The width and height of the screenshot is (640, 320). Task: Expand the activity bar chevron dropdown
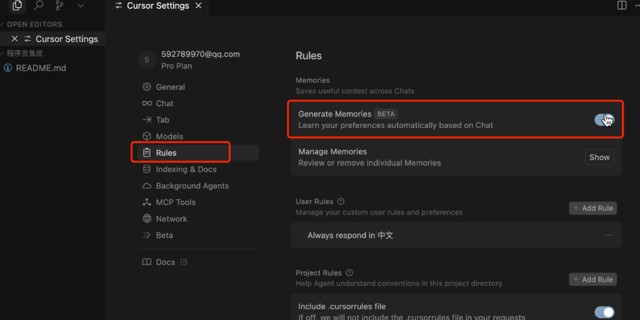pyautogui.click(x=81, y=6)
